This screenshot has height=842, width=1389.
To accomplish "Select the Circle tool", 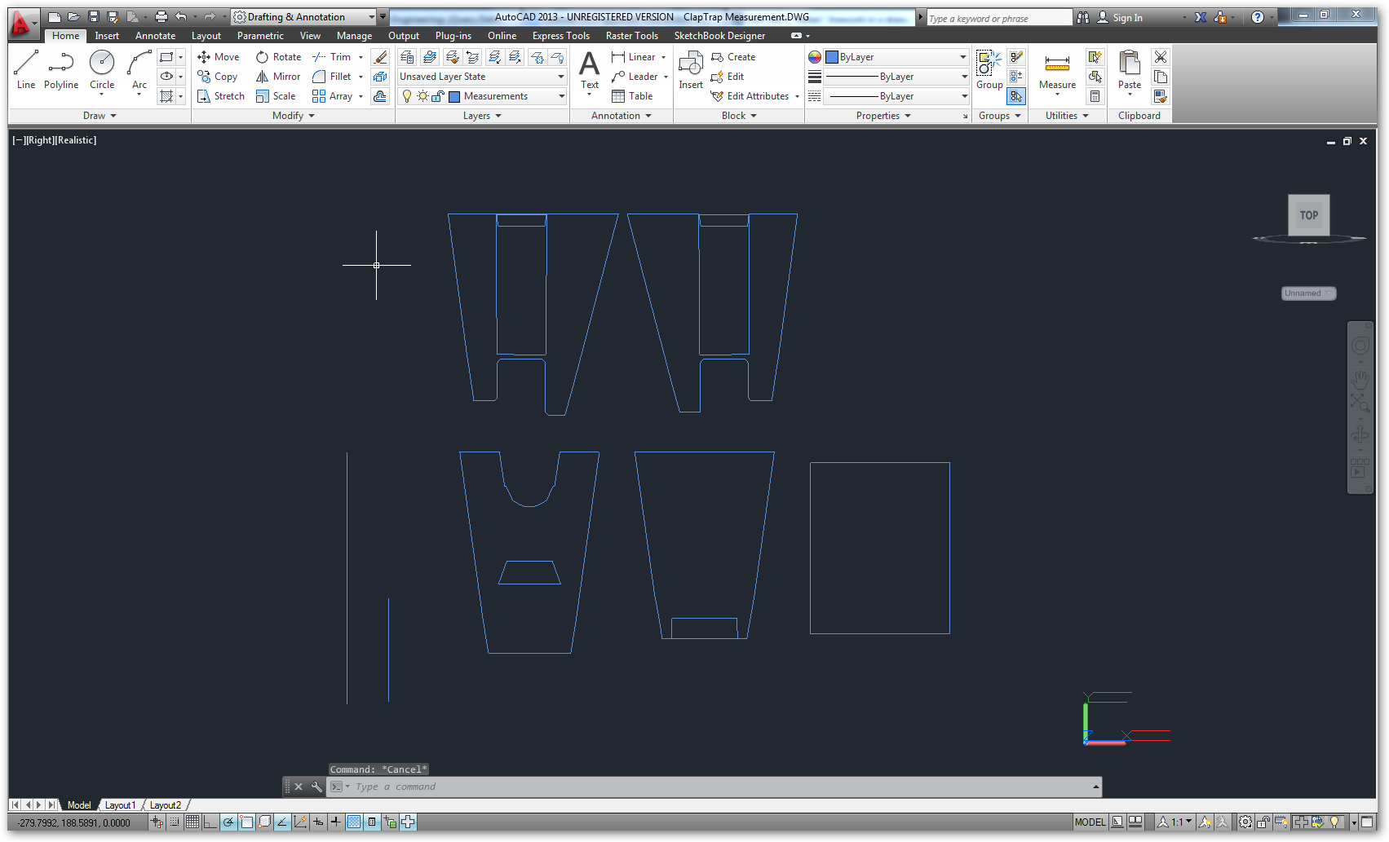I will 102,69.
